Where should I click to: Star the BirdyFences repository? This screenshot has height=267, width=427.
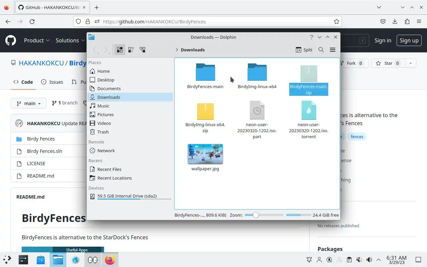click(x=388, y=63)
